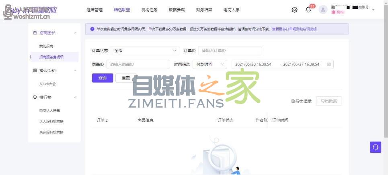The height and width of the screenshot is (175, 388).
Task: Open 商家服务机构榜 in the sidebar
Action: pyautogui.click(x=51, y=132)
